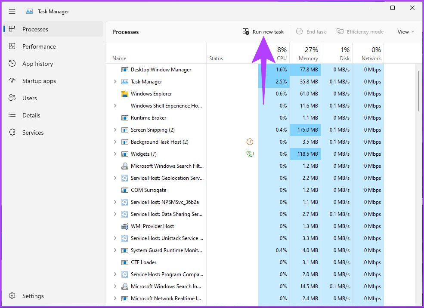
Task: Expand the Screen Snipping (2) group
Action: coord(115,130)
